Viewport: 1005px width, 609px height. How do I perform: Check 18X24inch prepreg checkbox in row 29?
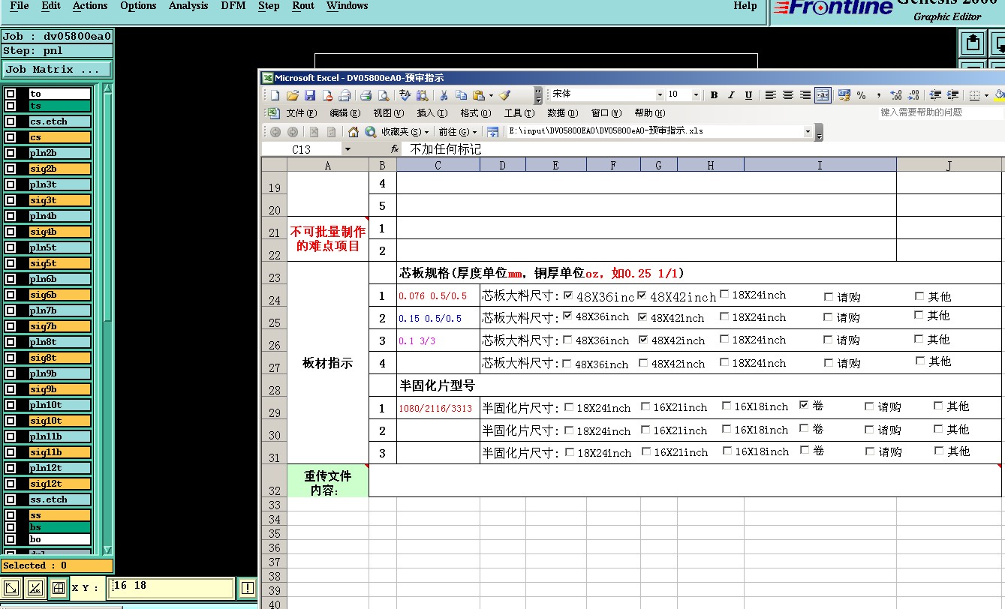pyautogui.click(x=569, y=407)
